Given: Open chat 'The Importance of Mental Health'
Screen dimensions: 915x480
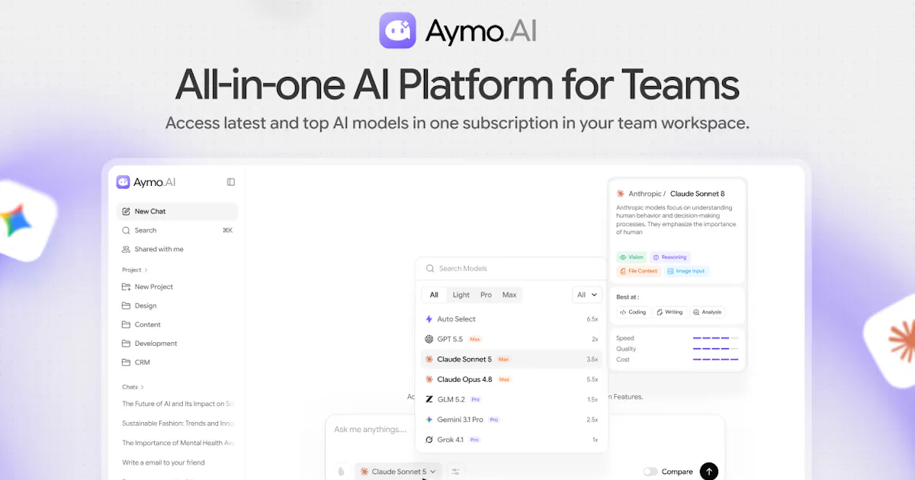Looking at the screenshot, I should [178, 443].
